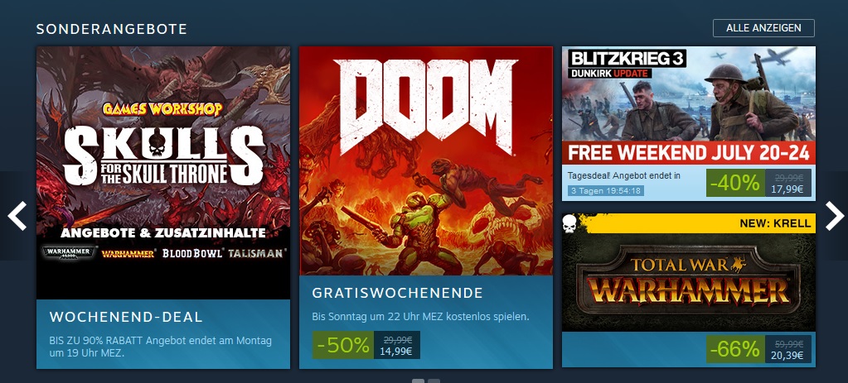Click the right carousel arrow
This screenshot has width=848, height=383.
[835, 216]
